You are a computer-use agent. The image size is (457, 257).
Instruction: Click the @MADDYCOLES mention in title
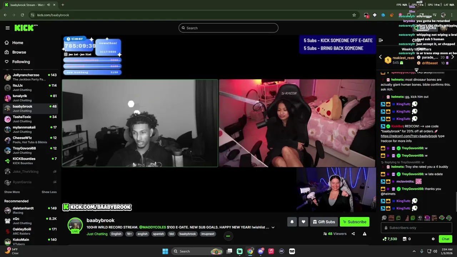(152, 227)
